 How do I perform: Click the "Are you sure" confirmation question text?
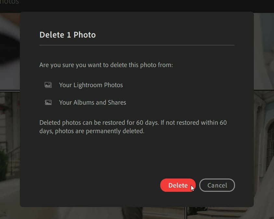coord(106,65)
